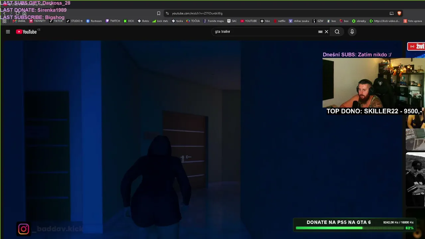Open the netflix bookmark
The height and width of the screenshot is (239, 425).
point(280,21)
